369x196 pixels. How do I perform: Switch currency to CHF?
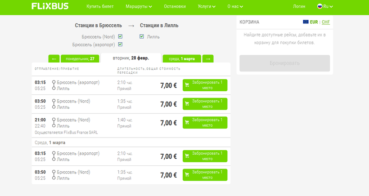(325, 22)
